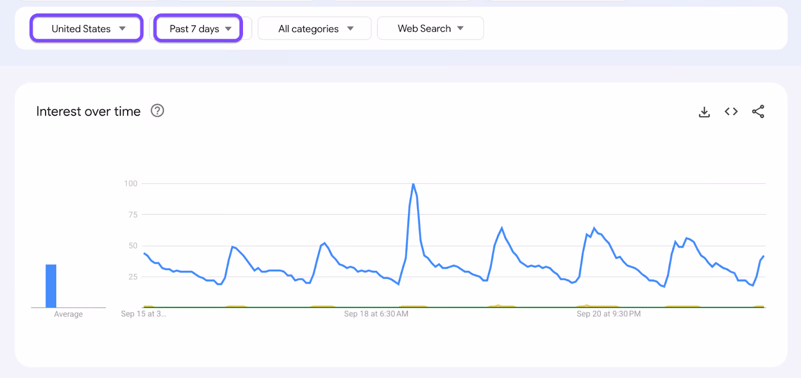This screenshot has height=378, width=801.
Task: Expand the All categories dropdown
Action: [314, 29]
